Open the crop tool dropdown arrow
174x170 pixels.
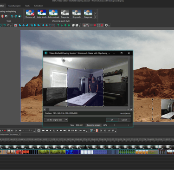tap(9, 16)
